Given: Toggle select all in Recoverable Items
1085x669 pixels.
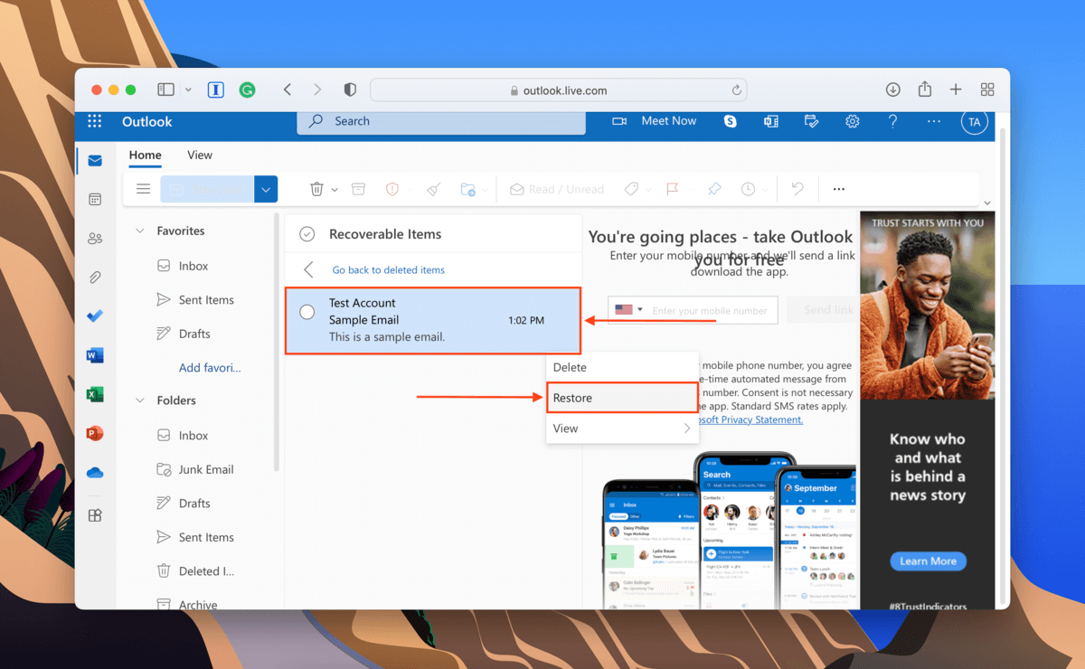Looking at the screenshot, I should tap(307, 234).
